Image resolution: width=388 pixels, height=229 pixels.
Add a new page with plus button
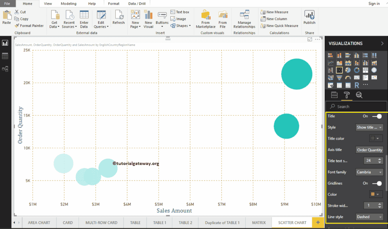(318, 222)
